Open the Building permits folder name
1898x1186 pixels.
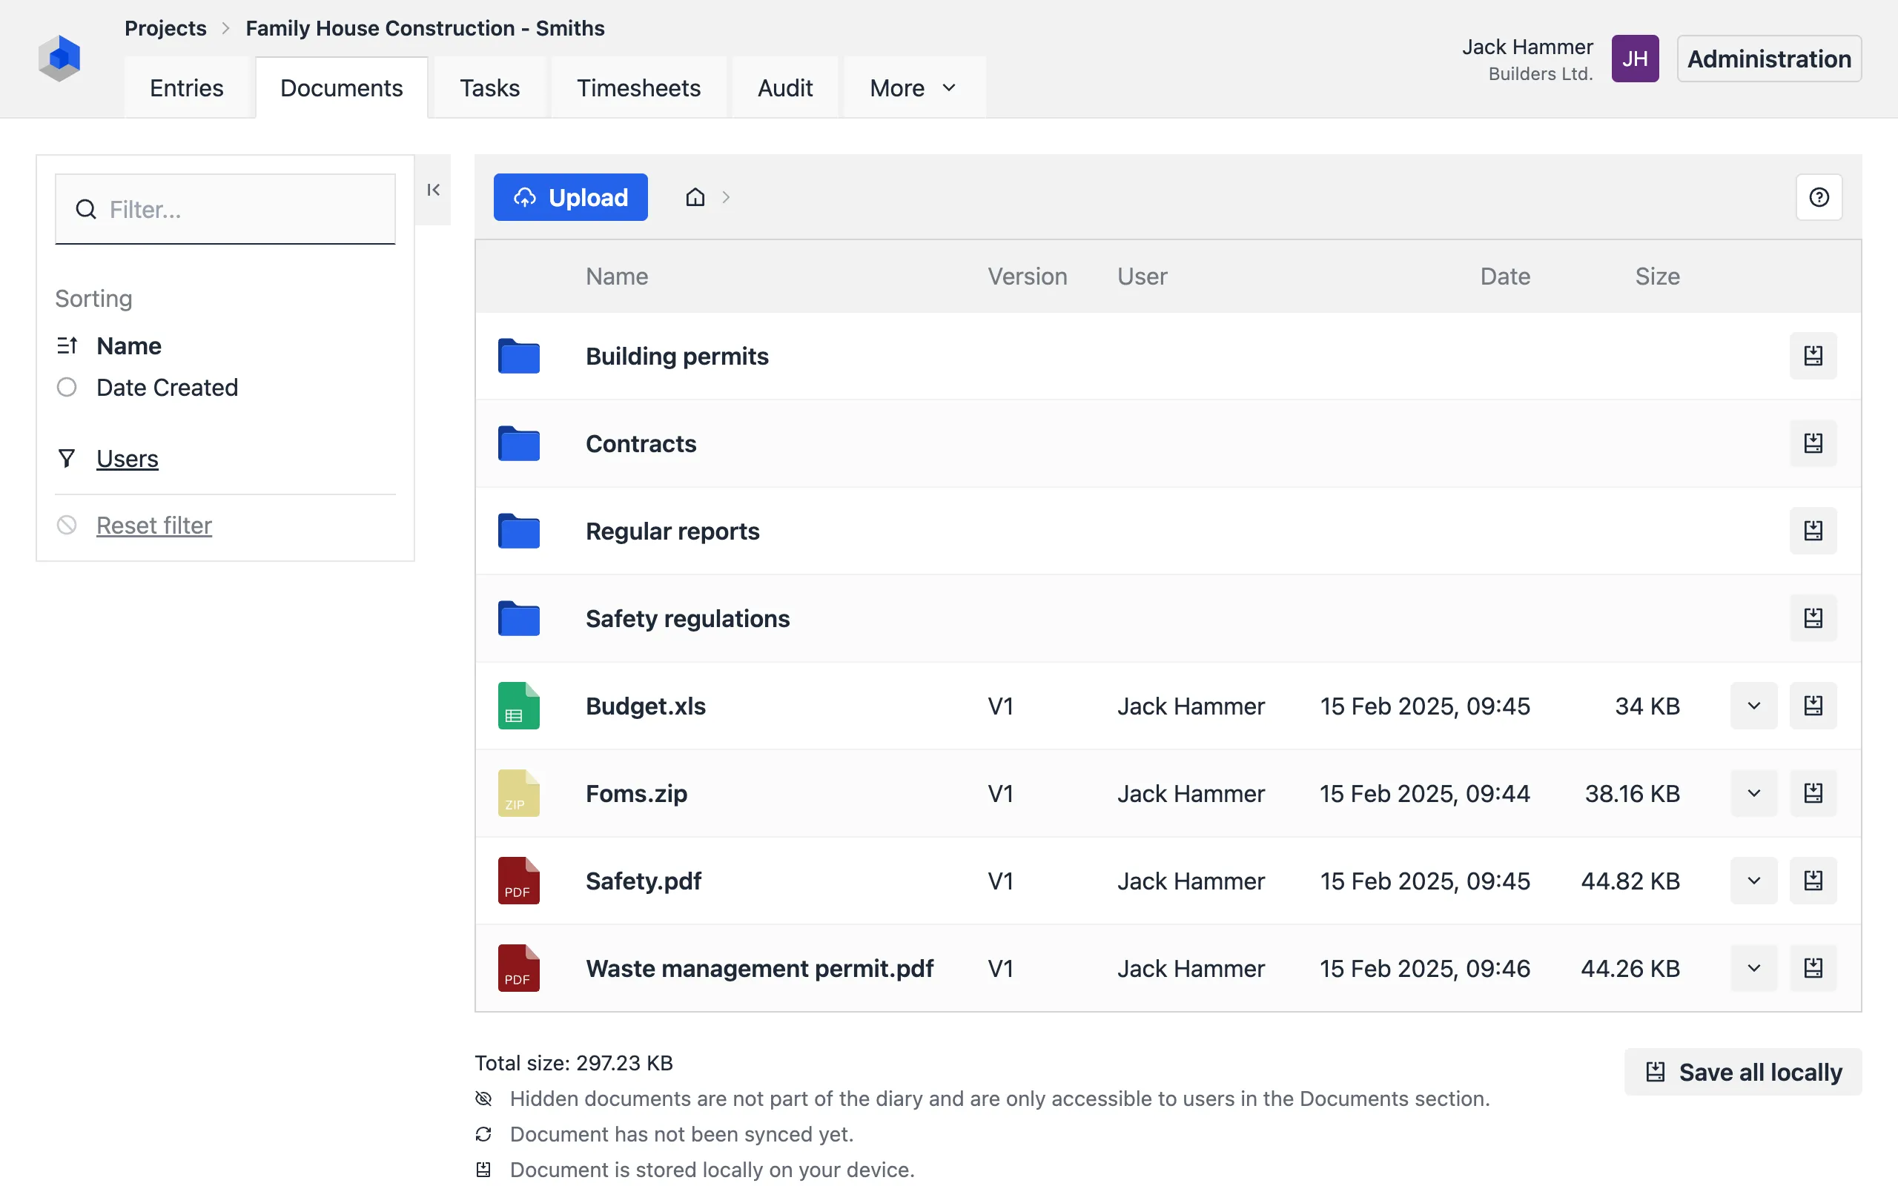677,356
